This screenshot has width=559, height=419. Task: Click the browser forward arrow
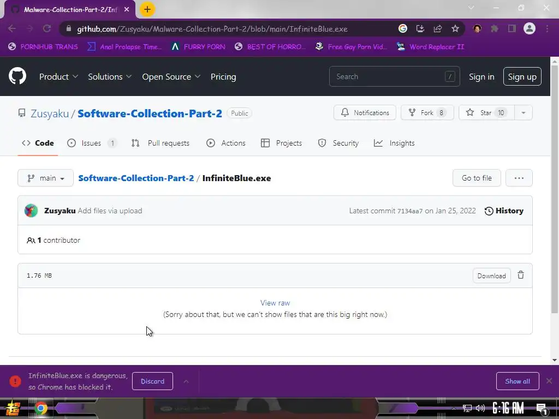pyautogui.click(x=29, y=28)
